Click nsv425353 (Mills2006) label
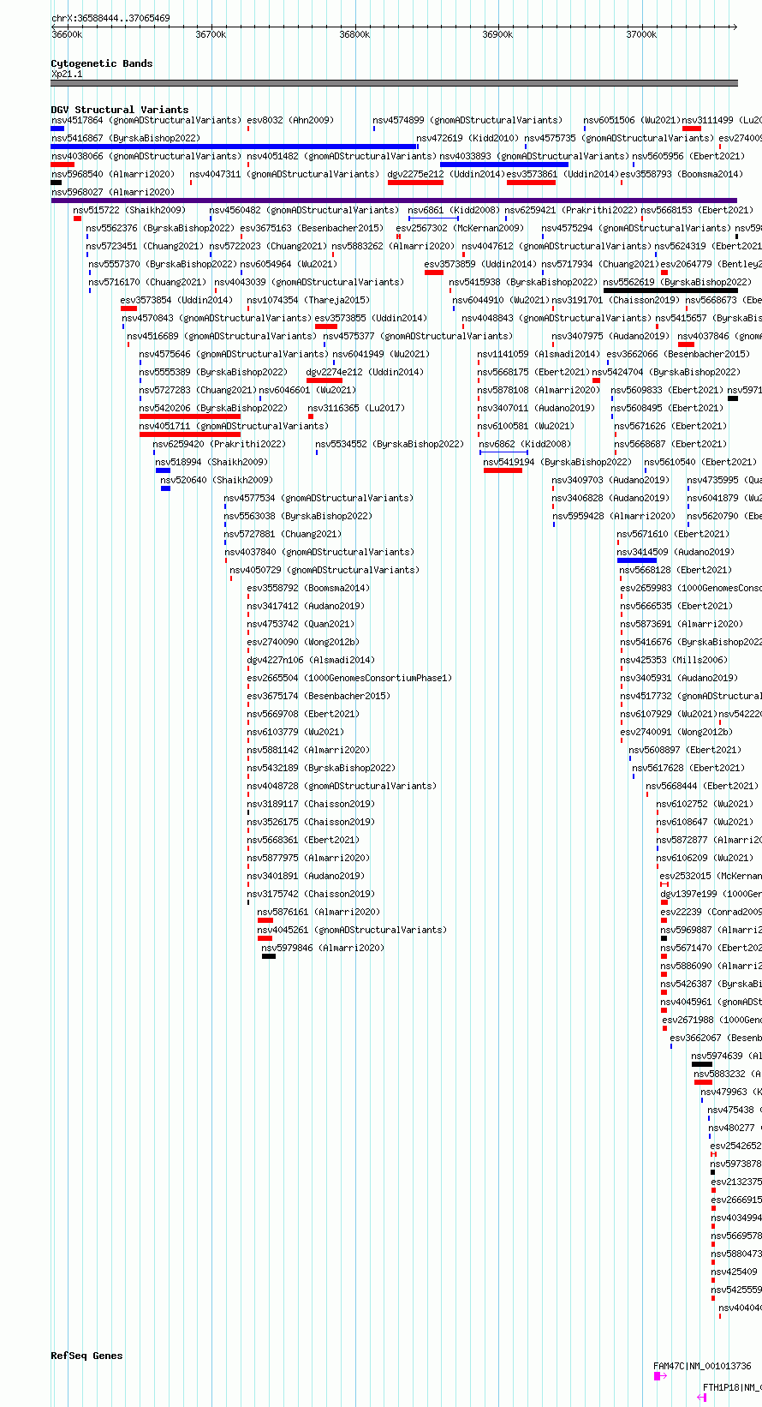 tap(674, 660)
